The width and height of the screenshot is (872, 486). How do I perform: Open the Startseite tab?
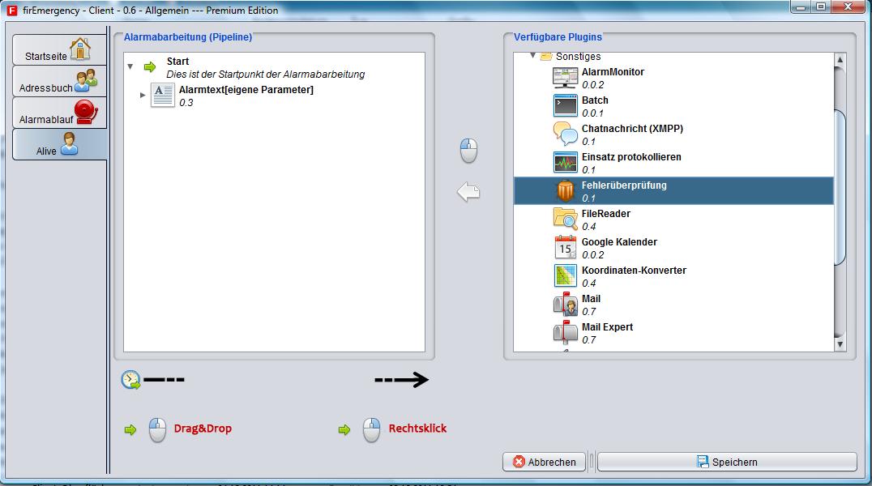pos(59,50)
